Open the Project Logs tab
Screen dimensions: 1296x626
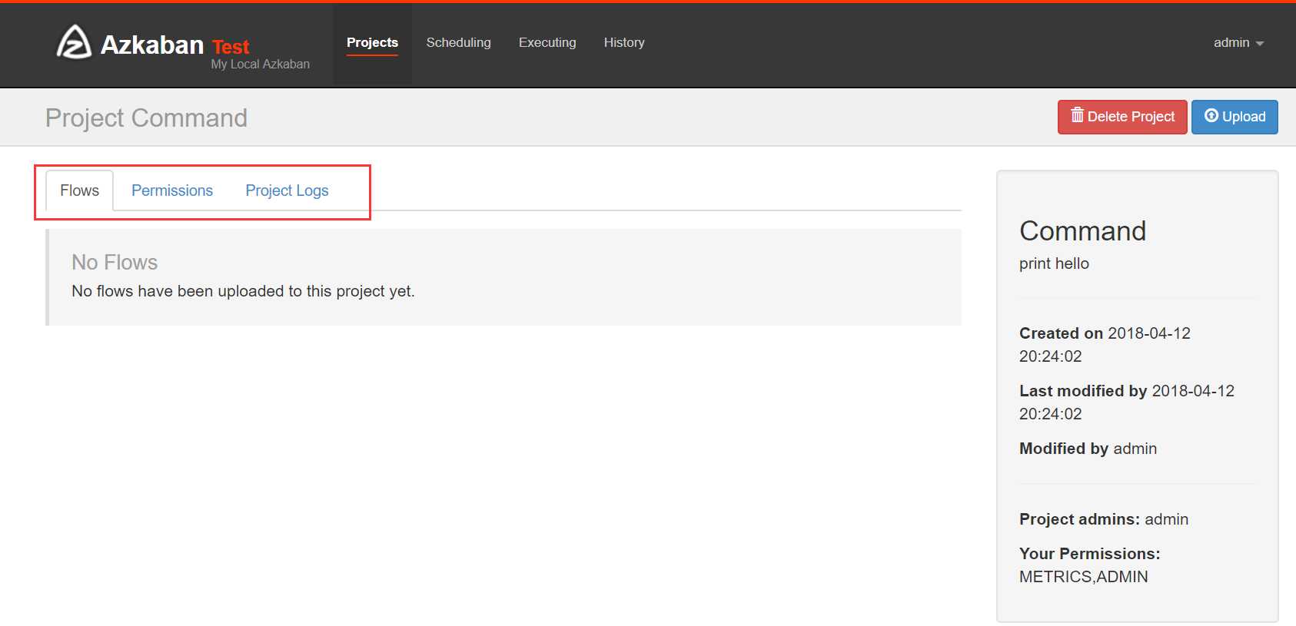click(x=287, y=190)
